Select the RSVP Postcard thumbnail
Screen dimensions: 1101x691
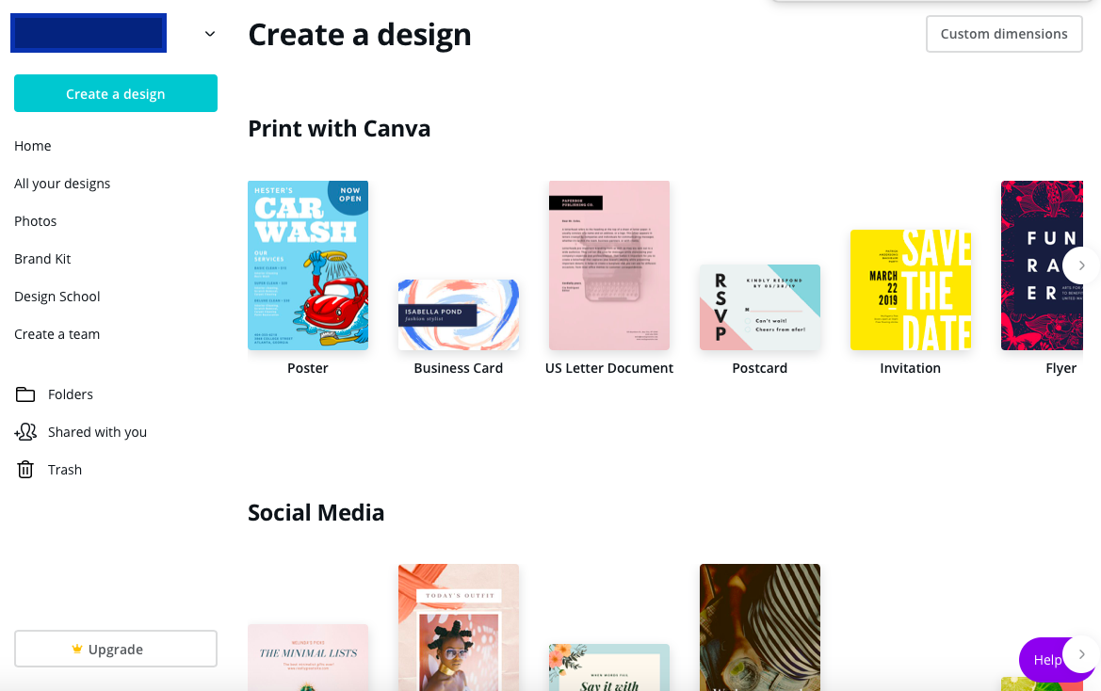(760, 307)
